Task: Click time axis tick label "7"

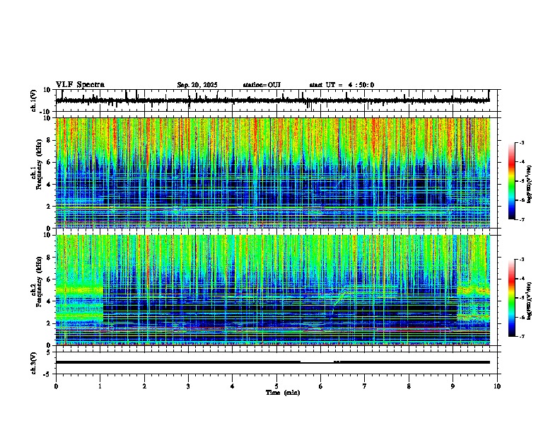Action: click(x=365, y=386)
